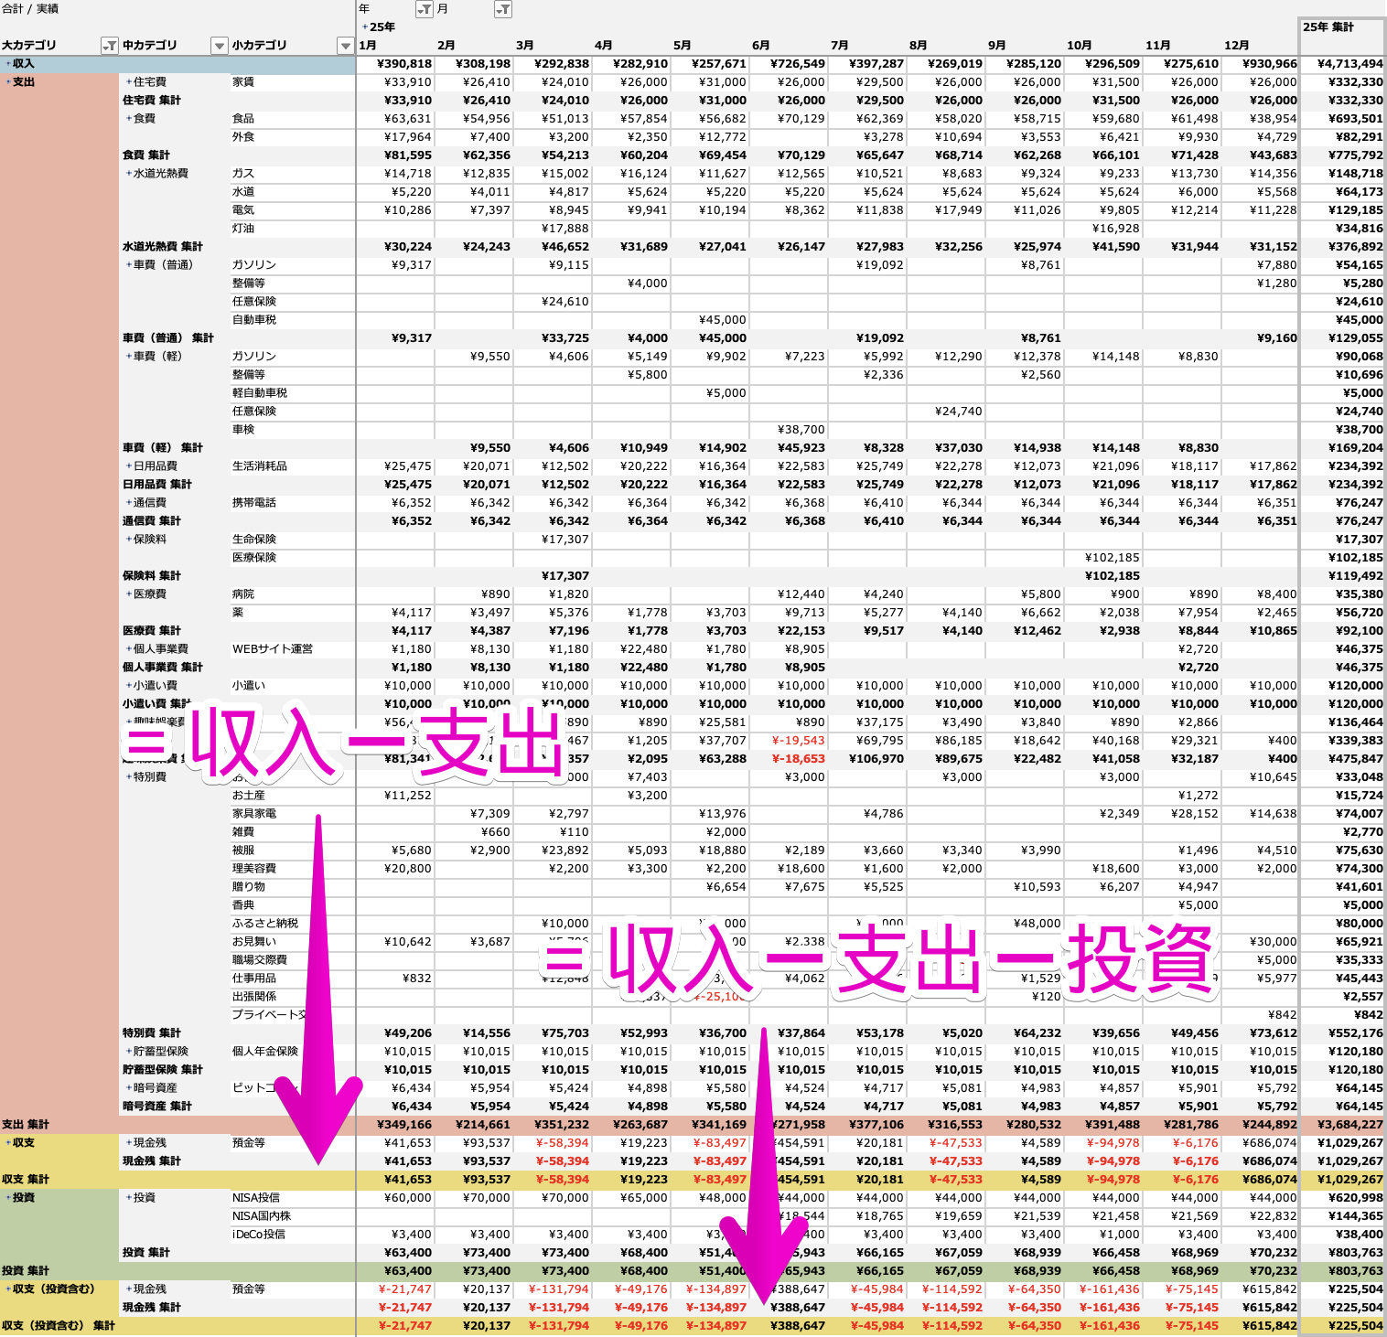1387x1337 pixels.
Task: Click the plus icon beside 住宅費
Action: (x=129, y=82)
